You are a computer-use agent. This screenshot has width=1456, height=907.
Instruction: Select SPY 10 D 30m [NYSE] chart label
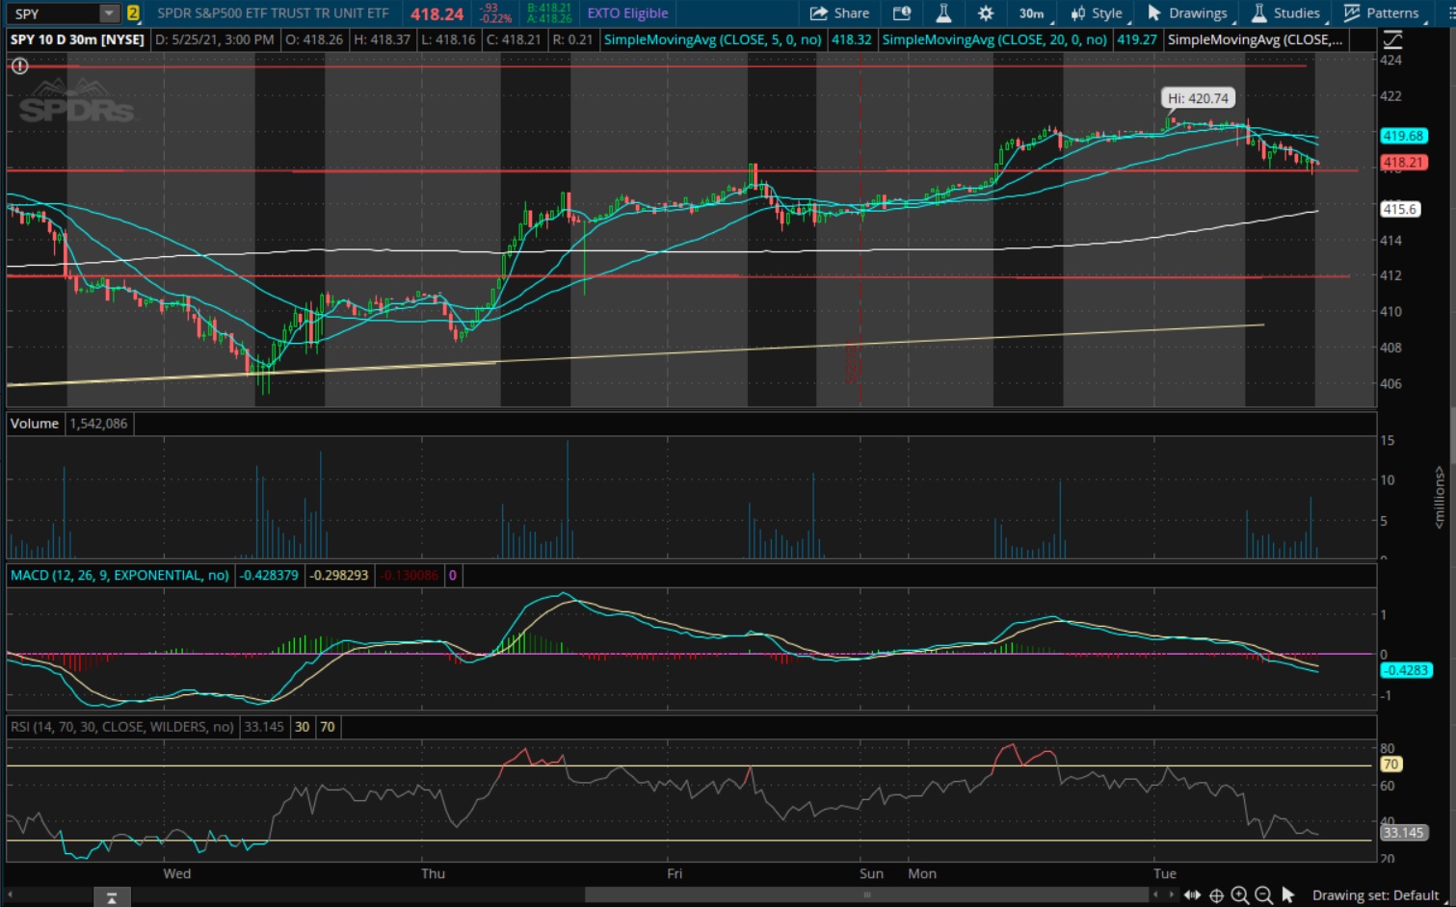click(77, 39)
